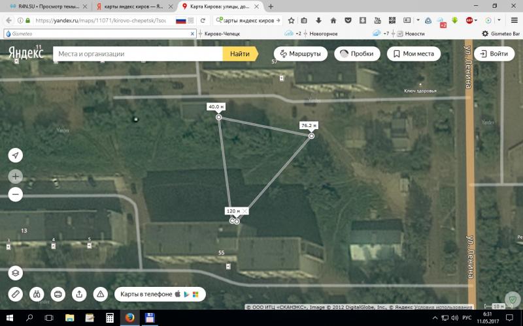
Task: Focus the Места и организации search field
Action: (x=137, y=54)
